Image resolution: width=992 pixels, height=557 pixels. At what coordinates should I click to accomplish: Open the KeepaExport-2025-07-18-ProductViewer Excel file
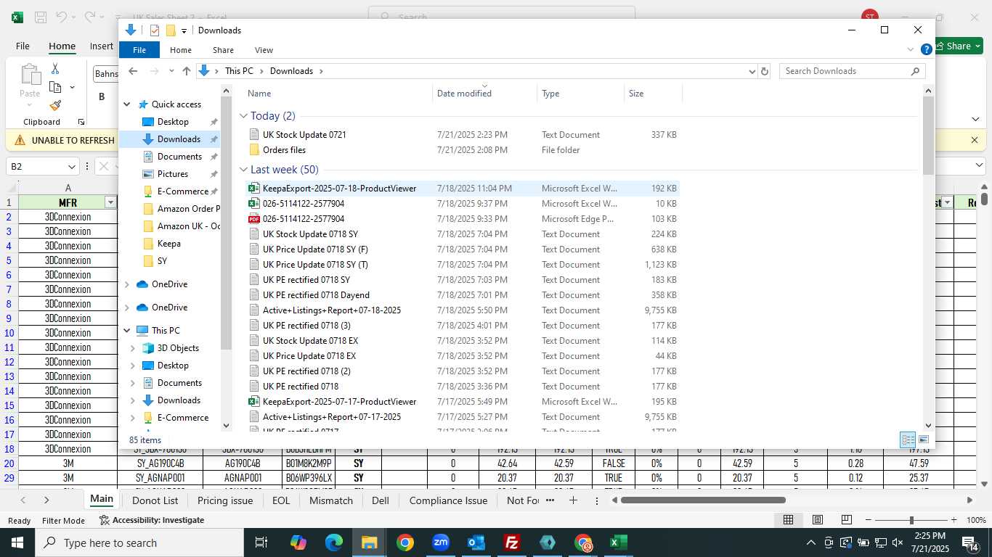pyautogui.click(x=339, y=189)
